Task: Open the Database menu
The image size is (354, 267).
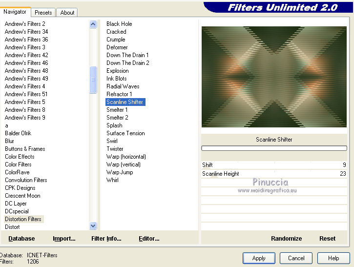Action: 21,239
